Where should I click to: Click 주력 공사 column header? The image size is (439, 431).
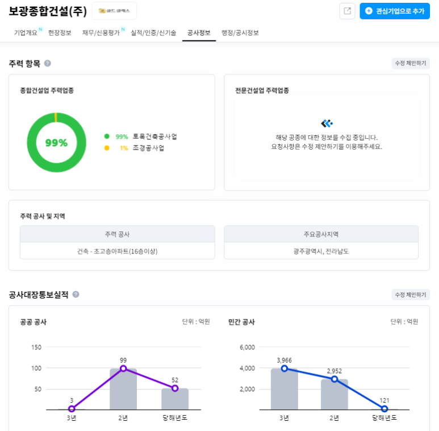pyautogui.click(x=118, y=234)
